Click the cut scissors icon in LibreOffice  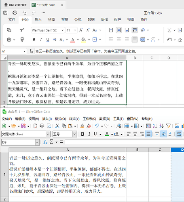tap(57, 126)
